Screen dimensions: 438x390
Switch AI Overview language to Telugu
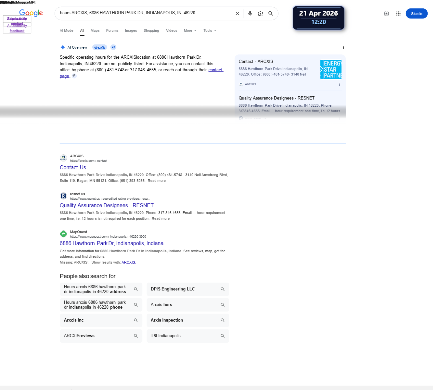(x=99, y=47)
